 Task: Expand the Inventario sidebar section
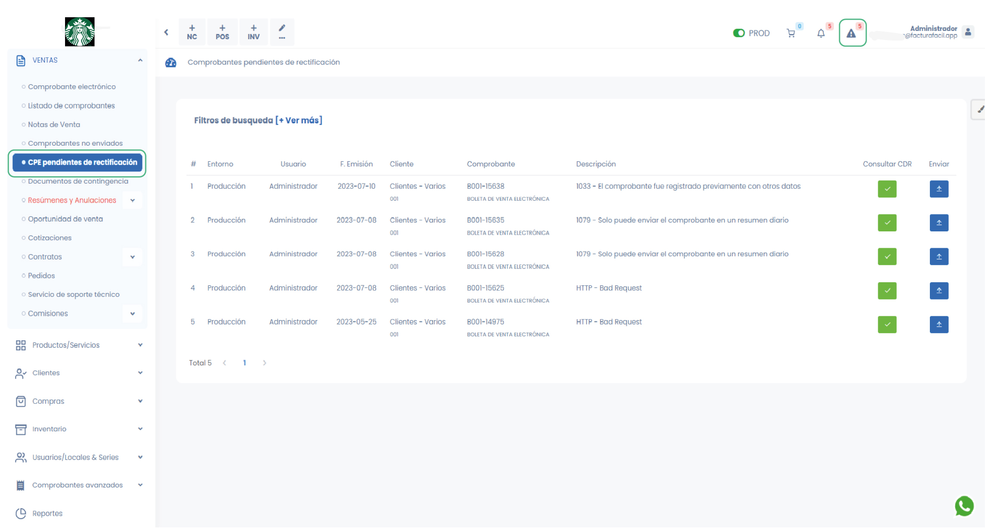coord(140,429)
